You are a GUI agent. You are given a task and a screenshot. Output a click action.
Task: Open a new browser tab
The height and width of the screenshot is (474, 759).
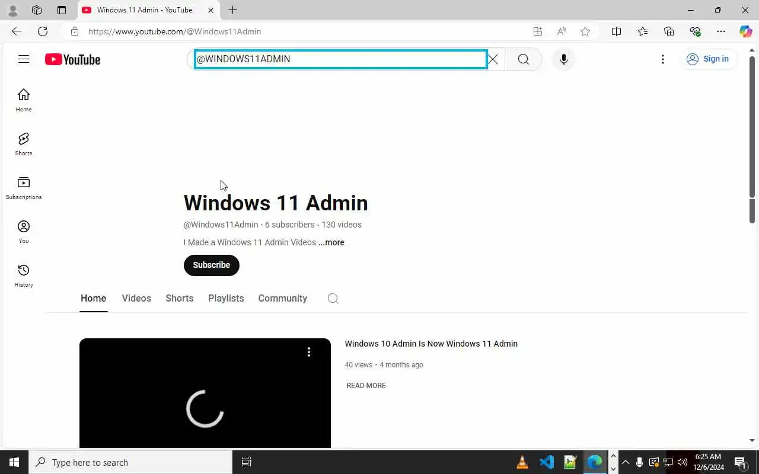coord(233,10)
